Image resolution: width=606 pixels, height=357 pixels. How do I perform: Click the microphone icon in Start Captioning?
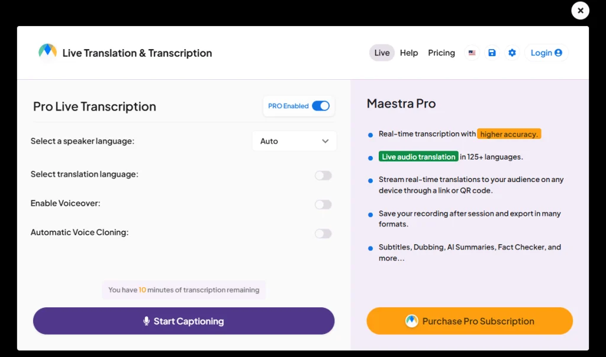[146, 321]
